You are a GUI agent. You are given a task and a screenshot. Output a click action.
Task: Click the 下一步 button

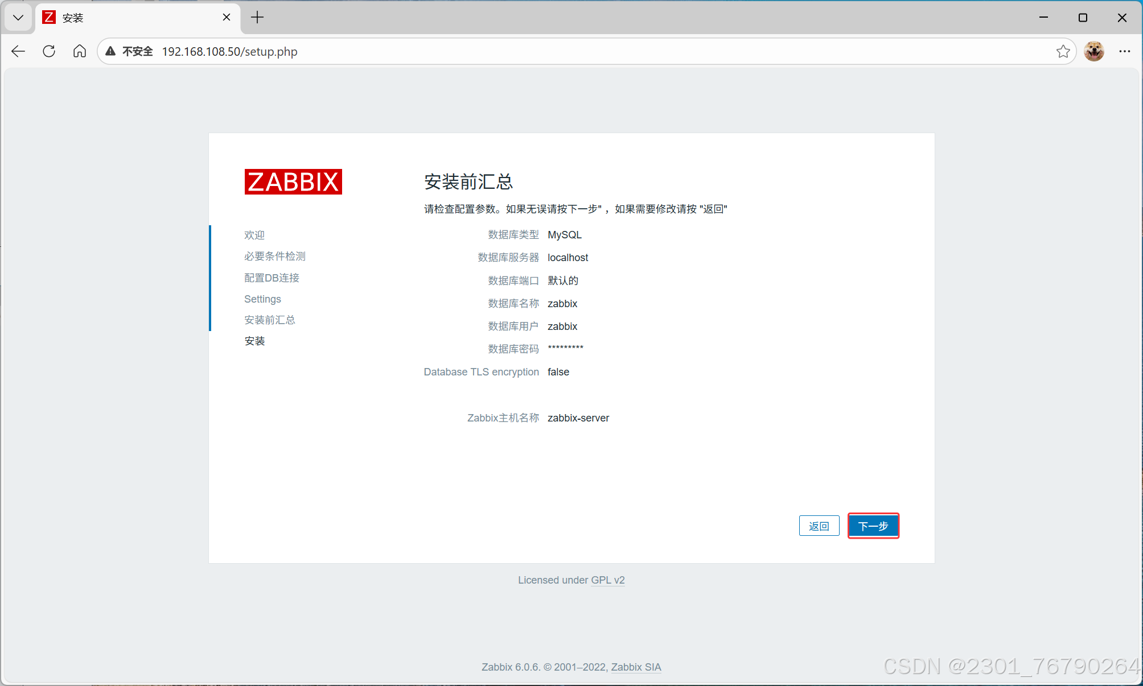pyautogui.click(x=873, y=526)
